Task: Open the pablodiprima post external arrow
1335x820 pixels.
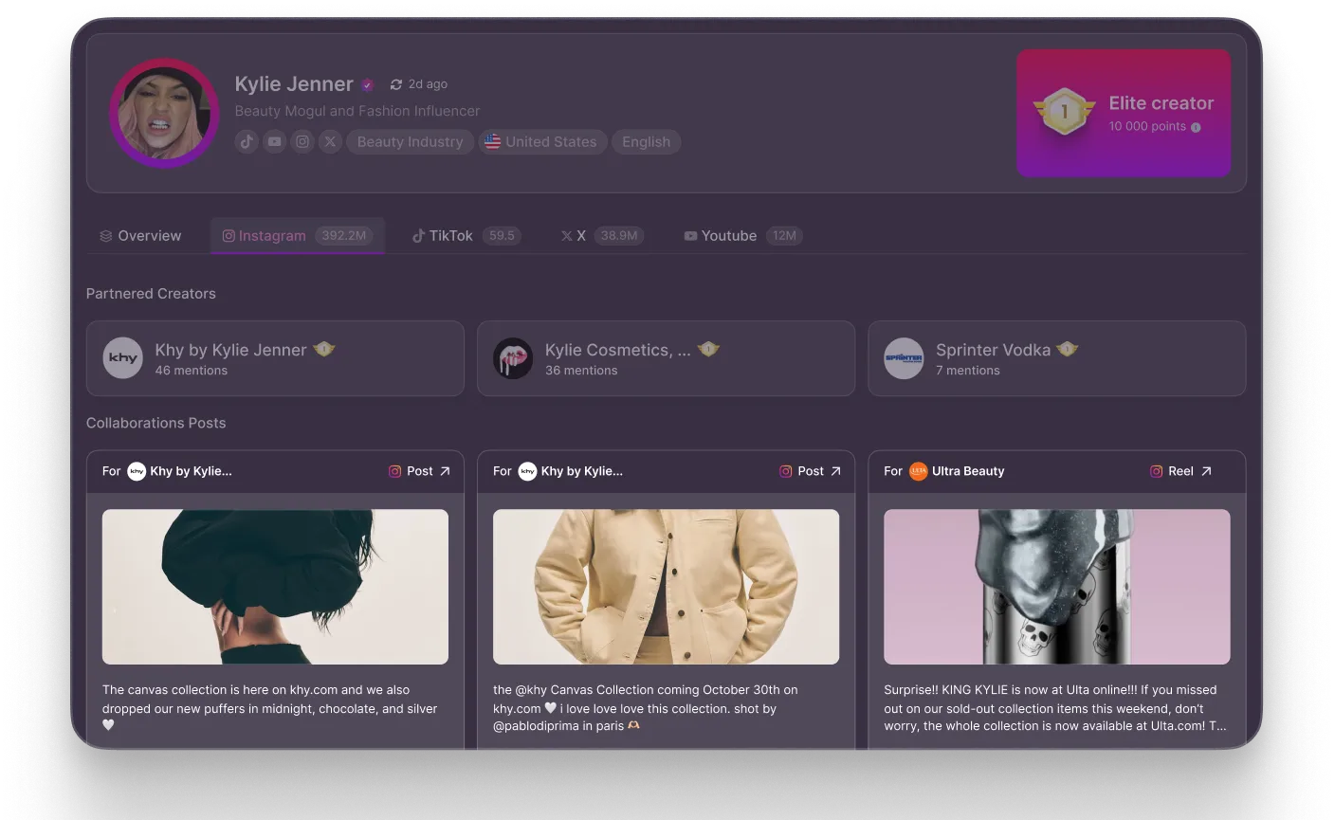Action: click(835, 471)
